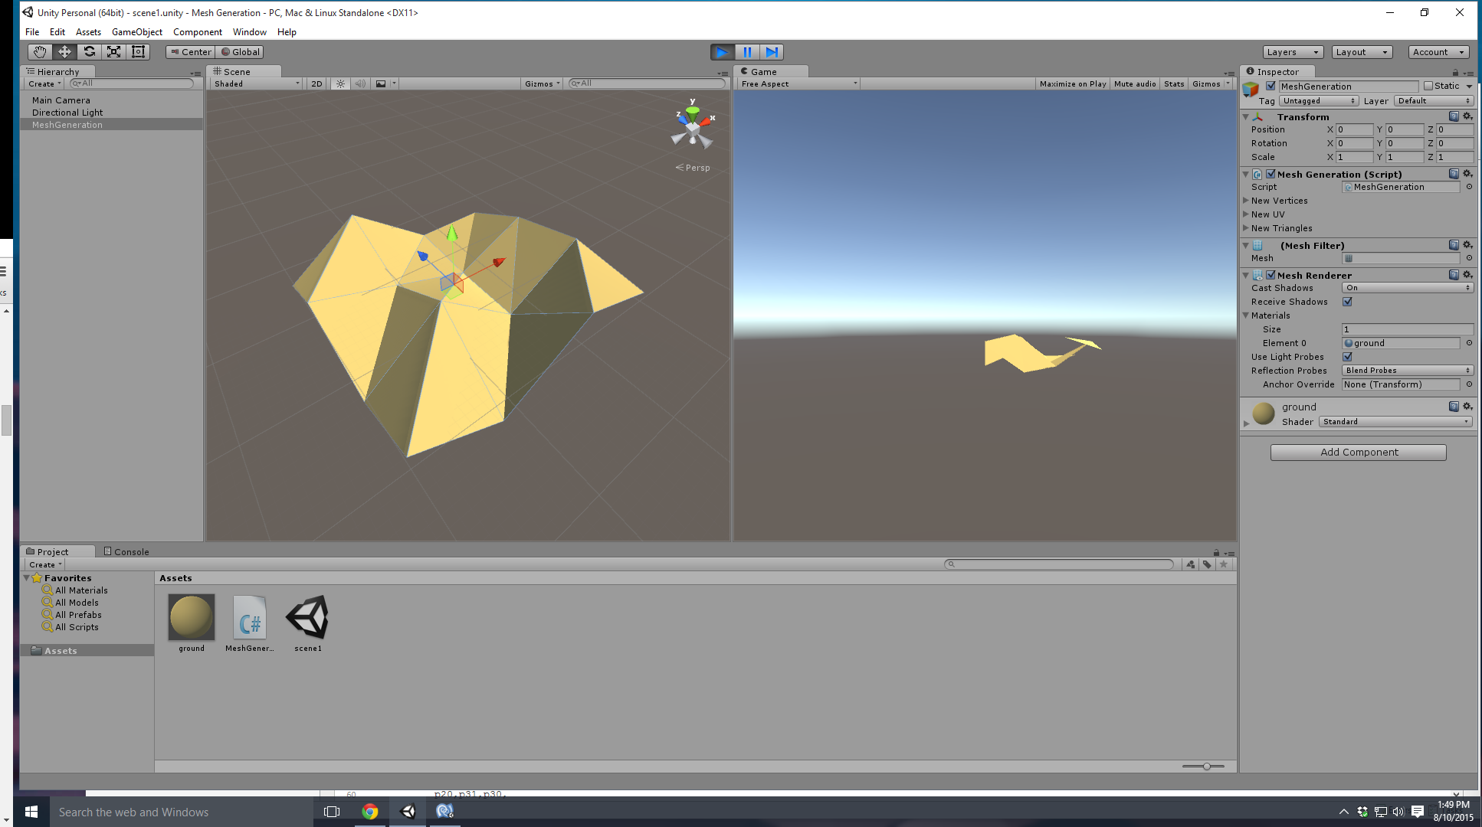Viewport: 1482px width, 827px height.
Task: Open the Shaded draw mode dropdown
Action: pyautogui.click(x=257, y=83)
